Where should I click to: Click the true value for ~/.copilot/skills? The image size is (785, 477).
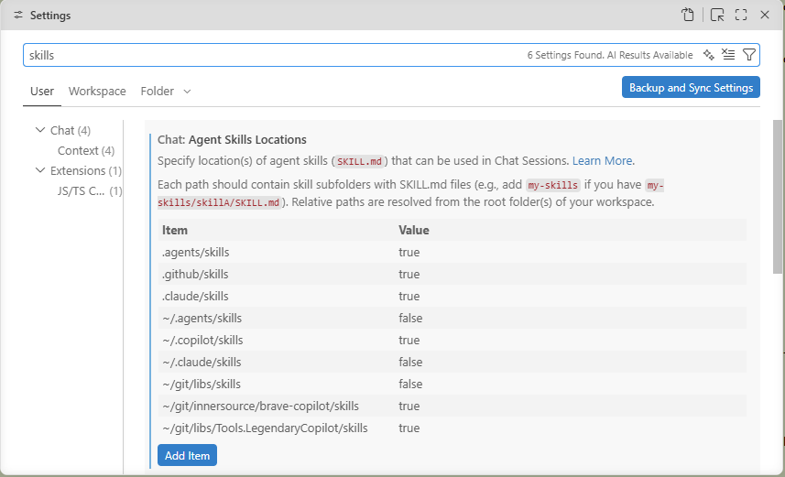click(x=409, y=341)
